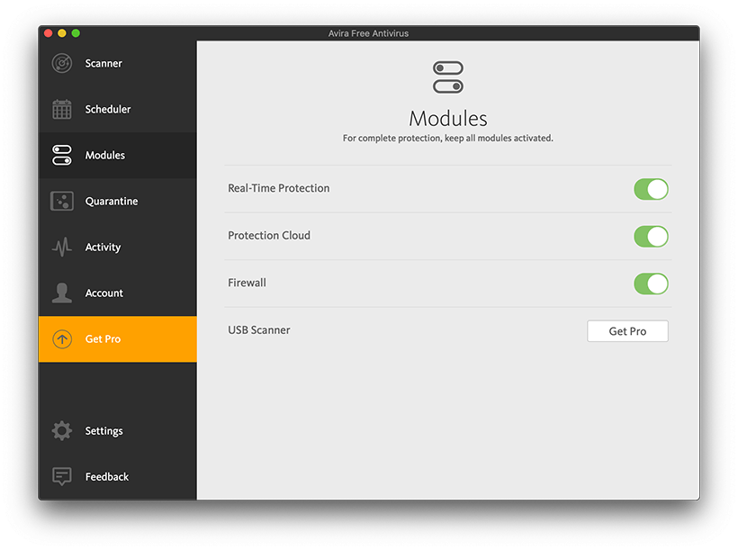
Task: Click the Scheduler calendar icon
Action: (x=62, y=109)
